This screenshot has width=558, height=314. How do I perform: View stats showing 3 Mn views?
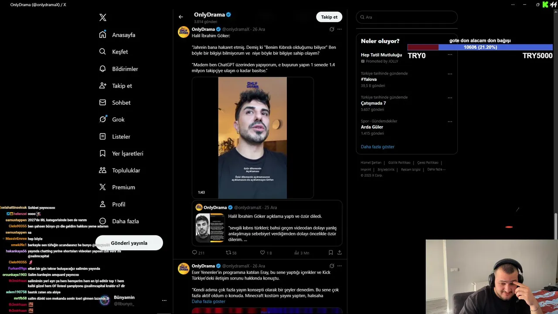[302, 253]
